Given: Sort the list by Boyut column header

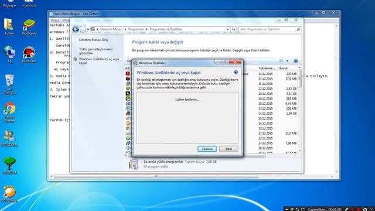Looking at the screenshot, I should point(287,68).
